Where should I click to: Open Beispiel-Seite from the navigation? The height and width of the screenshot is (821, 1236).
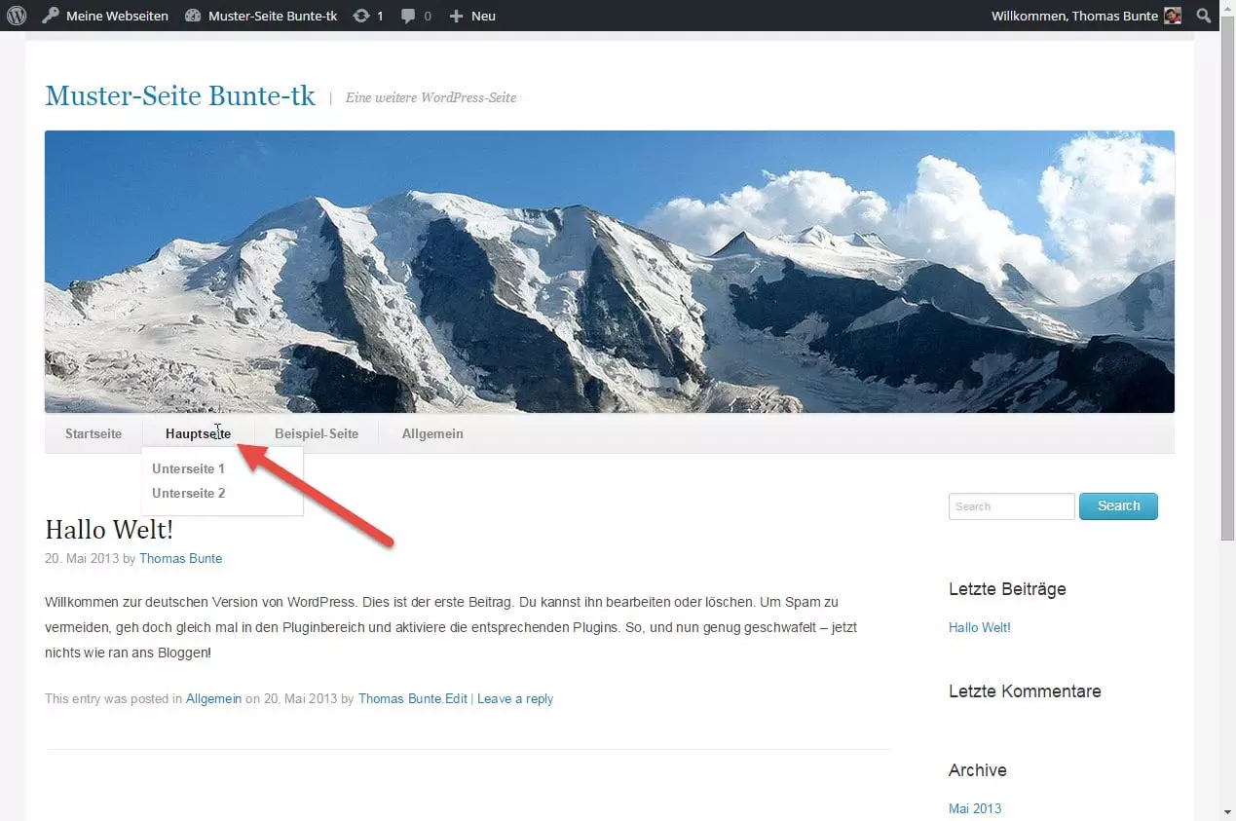point(317,433)
